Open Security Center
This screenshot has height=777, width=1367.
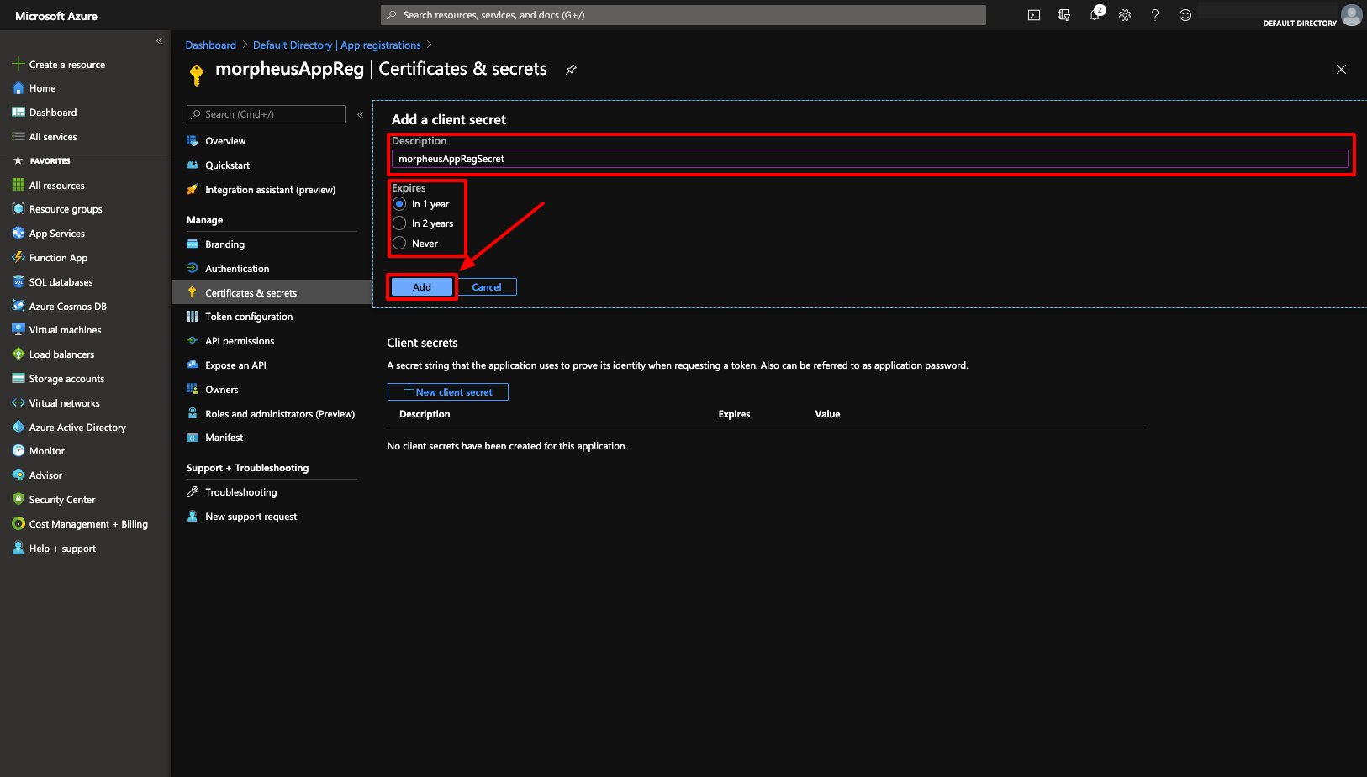[x=61, y=499]
